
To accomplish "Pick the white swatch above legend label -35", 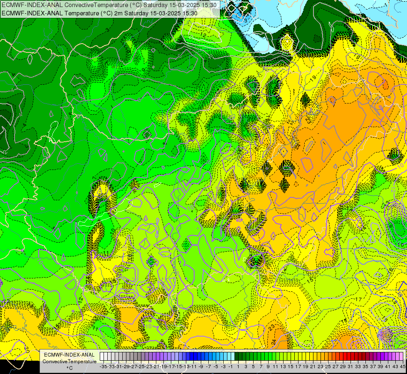I will click(x=102, y=357).
